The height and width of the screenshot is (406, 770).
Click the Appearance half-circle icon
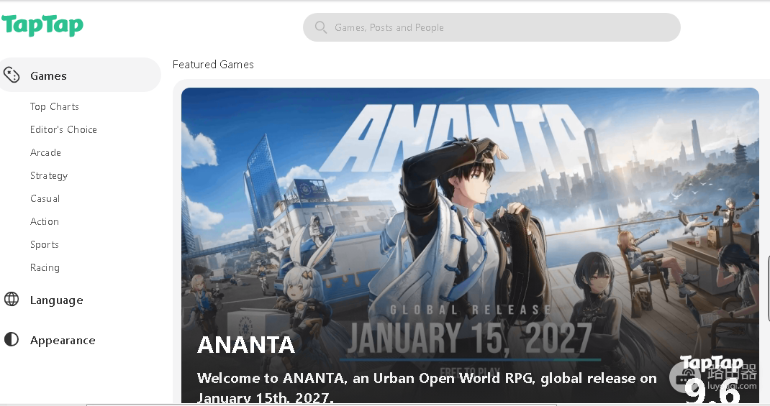[12, 339]
